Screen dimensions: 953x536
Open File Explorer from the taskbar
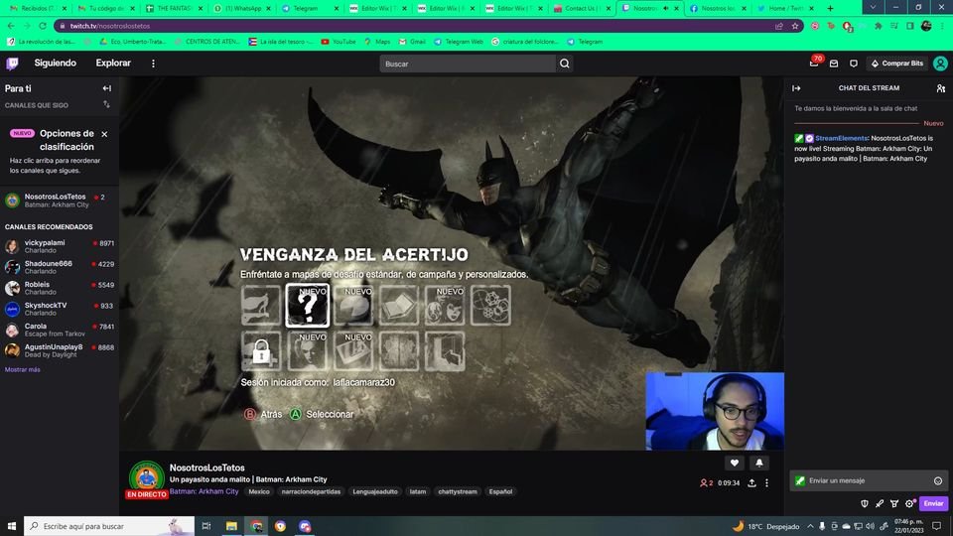(x=231, y=526)
